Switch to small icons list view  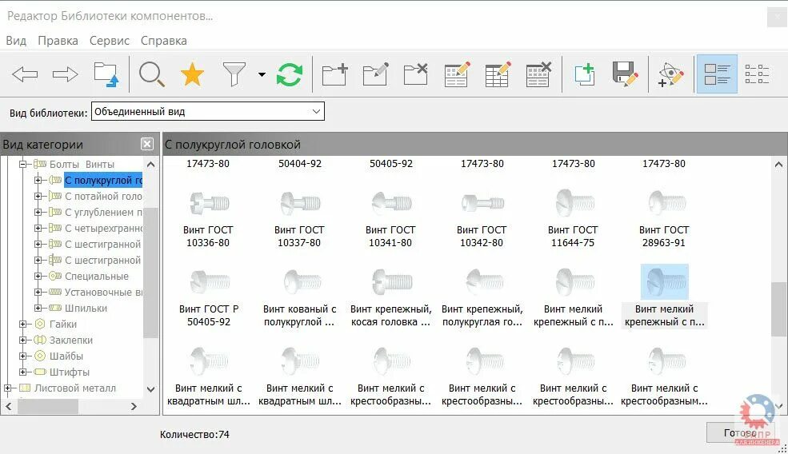pos(757,74)
